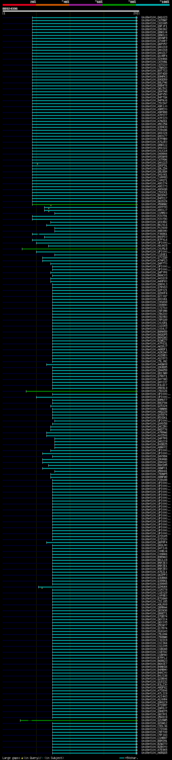
Task: Open hit UniRef100_A1XKR4
Action: click(154, 700)
